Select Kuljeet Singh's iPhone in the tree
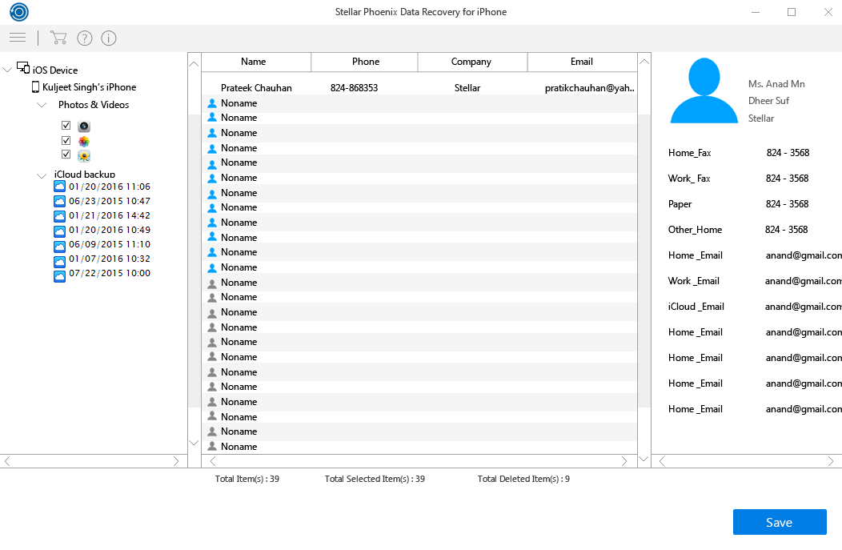The width and height of the screenshot is (842, 550). pos(89,87)
